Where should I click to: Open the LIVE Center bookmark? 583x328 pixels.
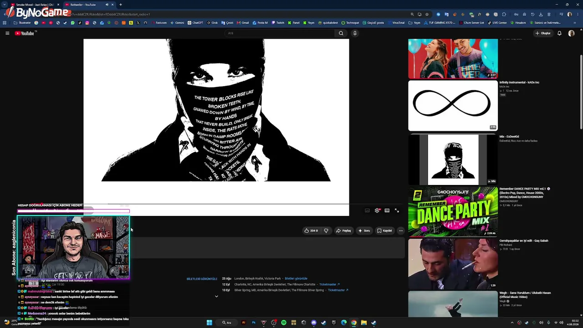tap(497, 23)
